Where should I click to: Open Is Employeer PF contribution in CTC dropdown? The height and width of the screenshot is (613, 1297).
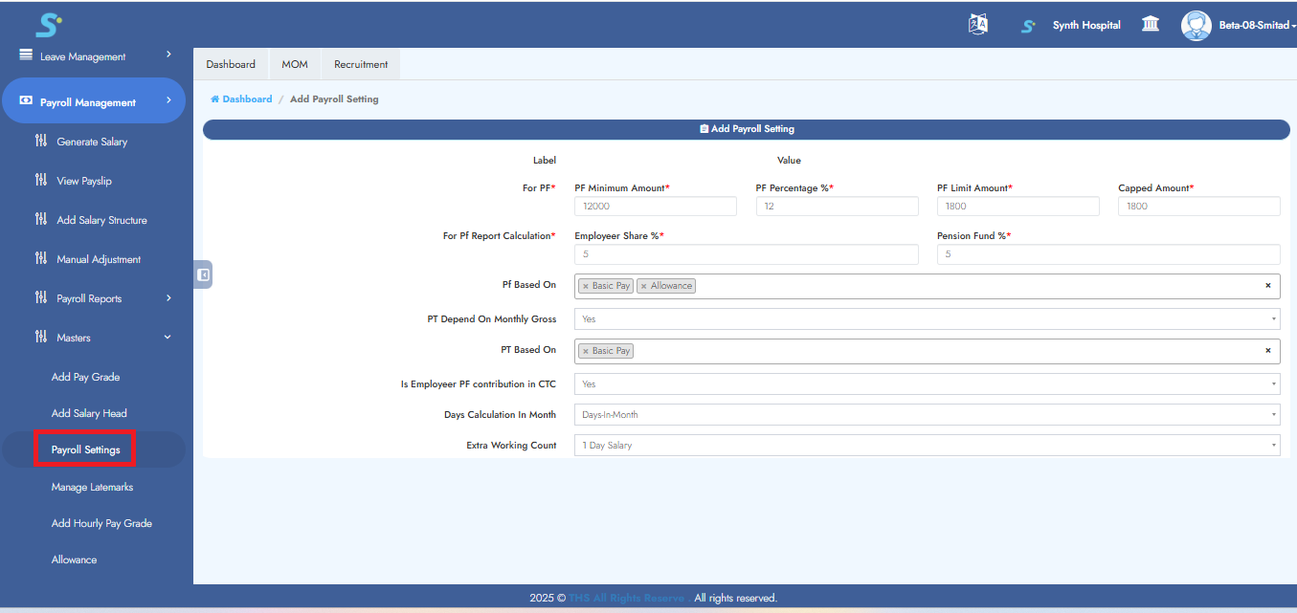[927, 384]
